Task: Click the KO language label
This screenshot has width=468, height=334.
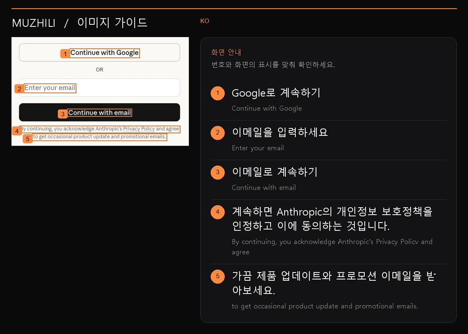Action: (205, 21)
